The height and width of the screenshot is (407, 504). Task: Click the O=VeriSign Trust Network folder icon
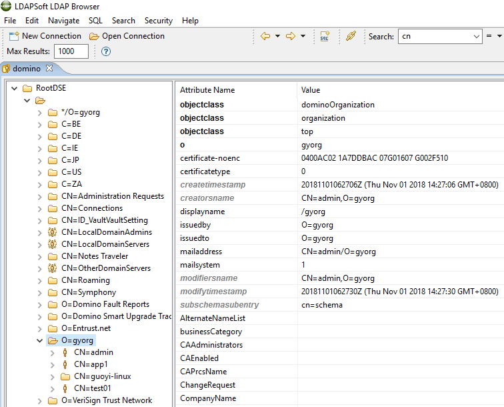pos(53,400)
